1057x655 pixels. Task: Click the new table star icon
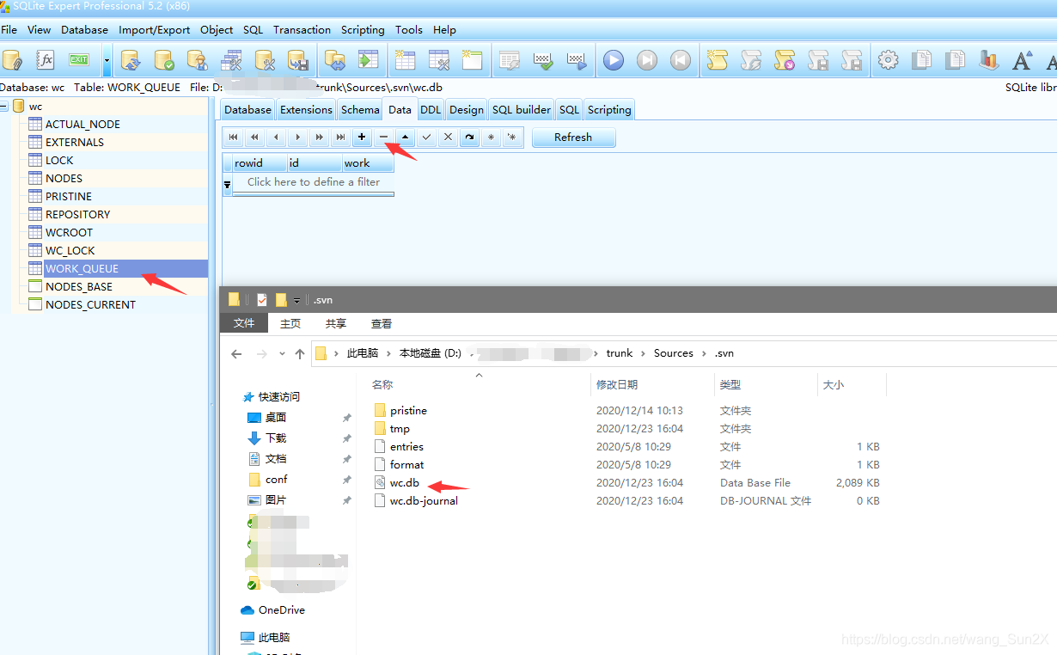405,60
